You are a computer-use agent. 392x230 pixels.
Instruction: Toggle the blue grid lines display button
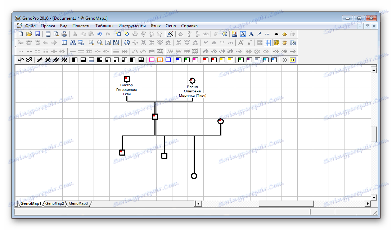click(268, 43)
